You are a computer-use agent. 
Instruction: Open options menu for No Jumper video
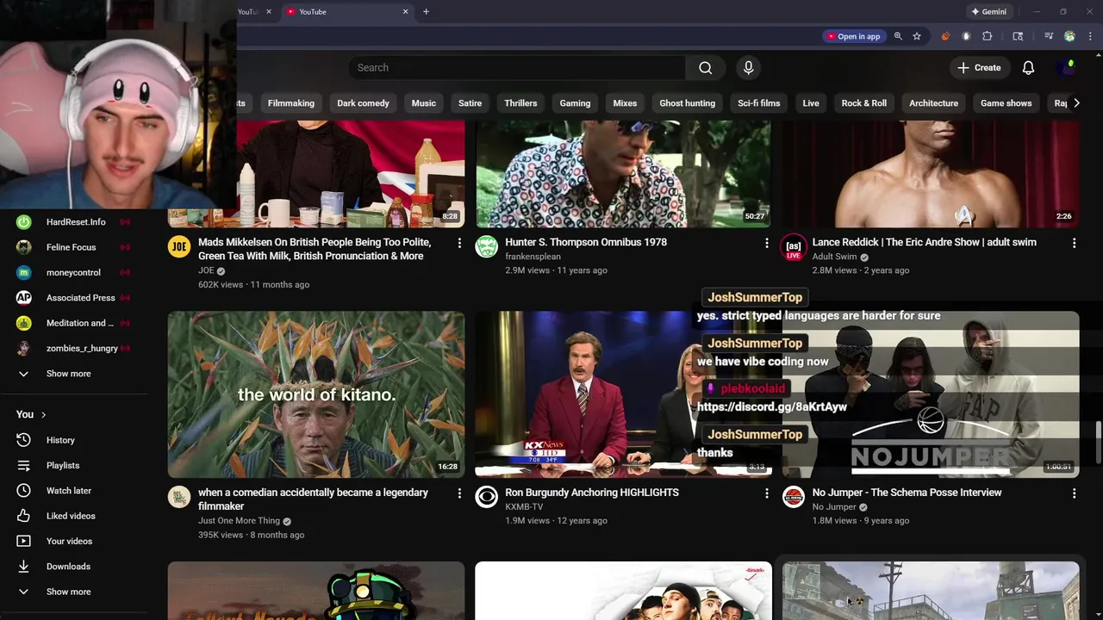point(1074,493)
